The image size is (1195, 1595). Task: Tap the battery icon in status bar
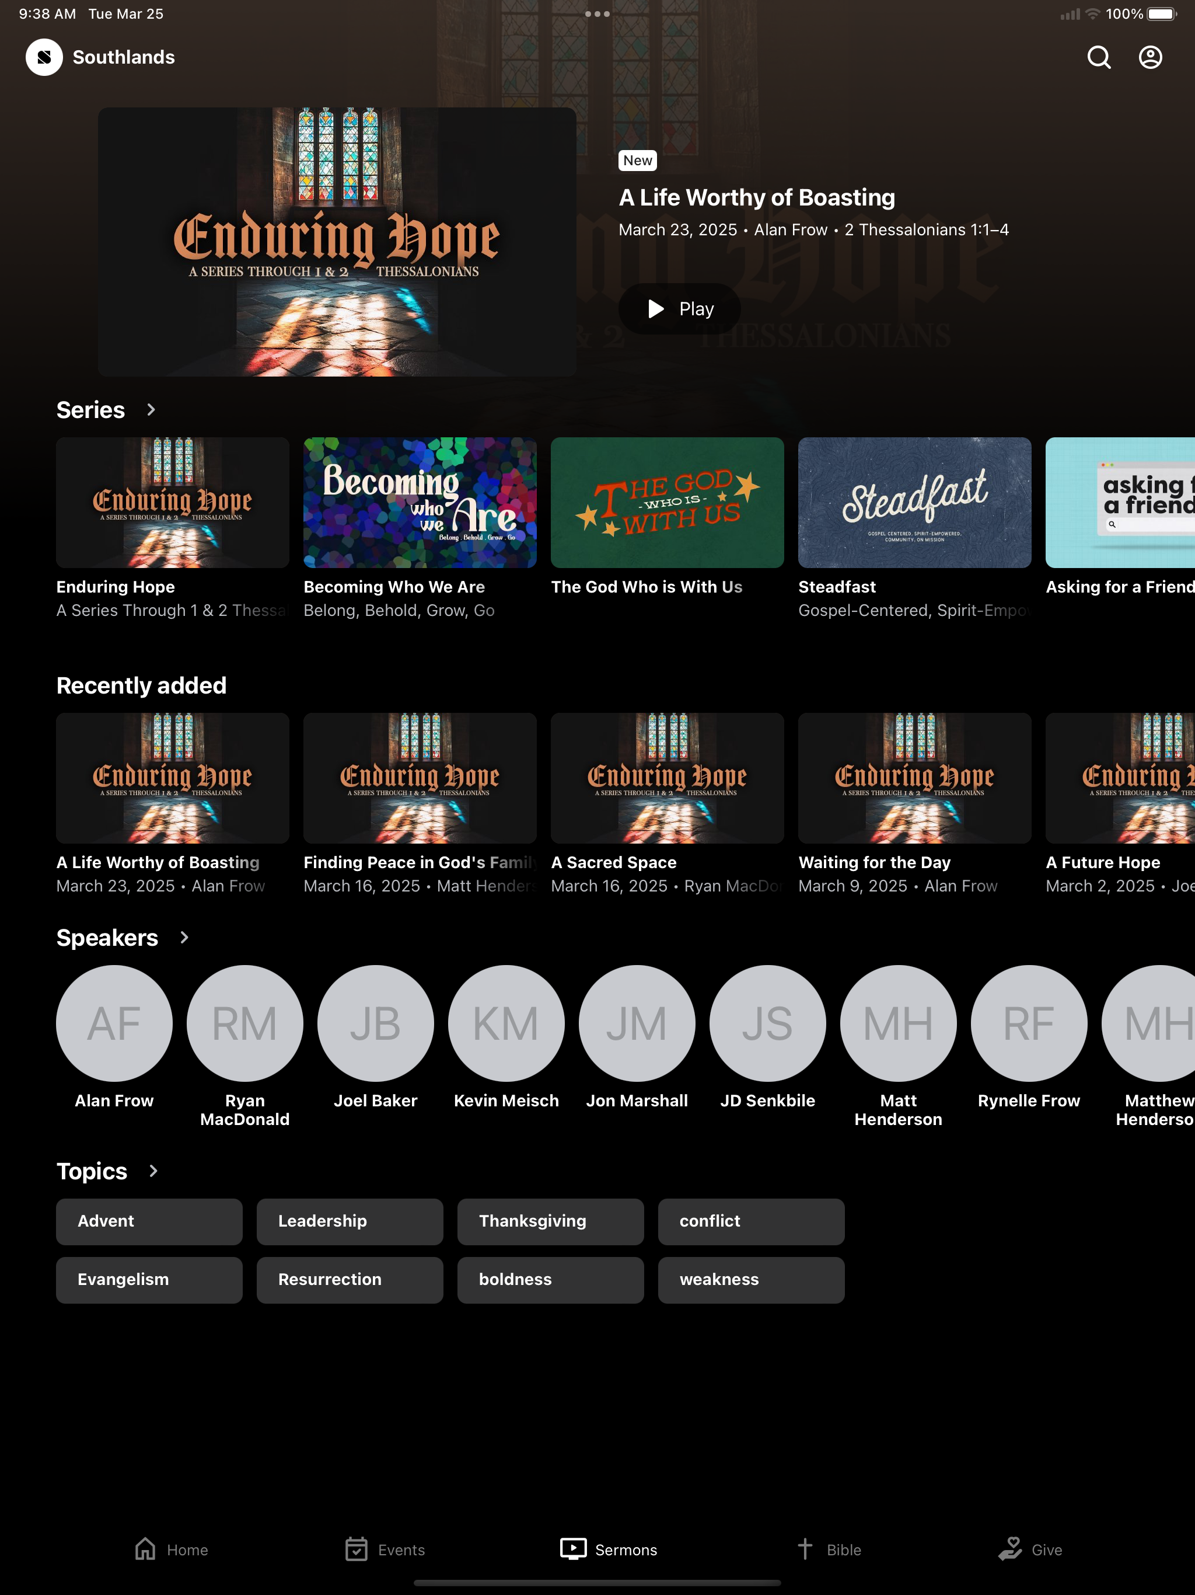[x=1162, y=13]
